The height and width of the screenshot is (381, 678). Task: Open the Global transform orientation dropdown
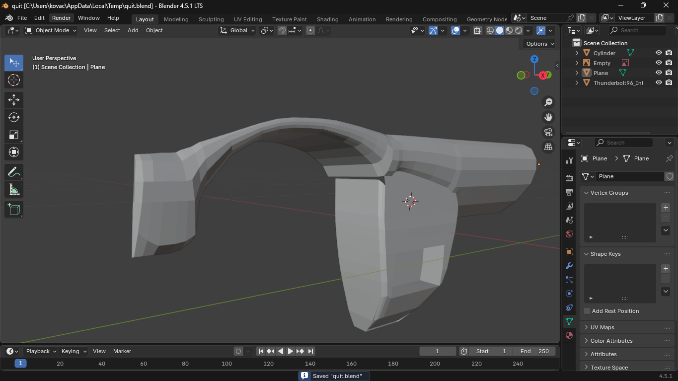(x=237, y=30)
